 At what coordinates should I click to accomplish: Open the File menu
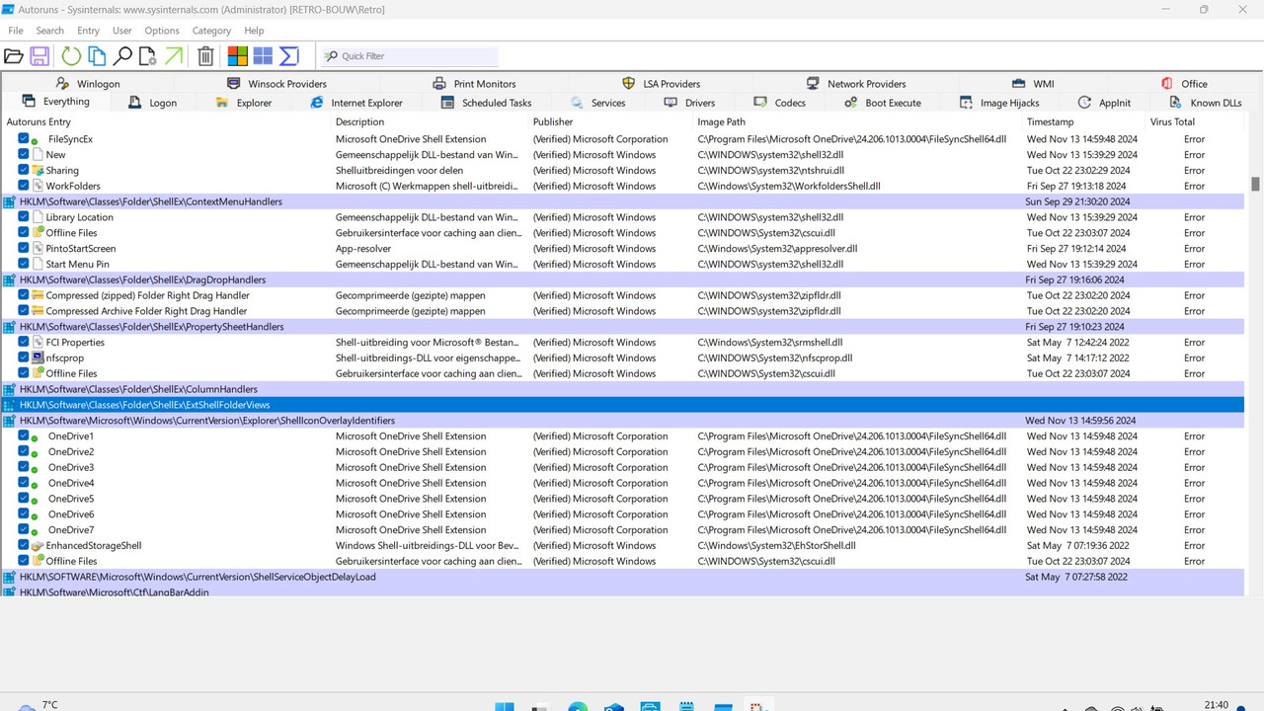pyautogui.click(x=16, y=31)
